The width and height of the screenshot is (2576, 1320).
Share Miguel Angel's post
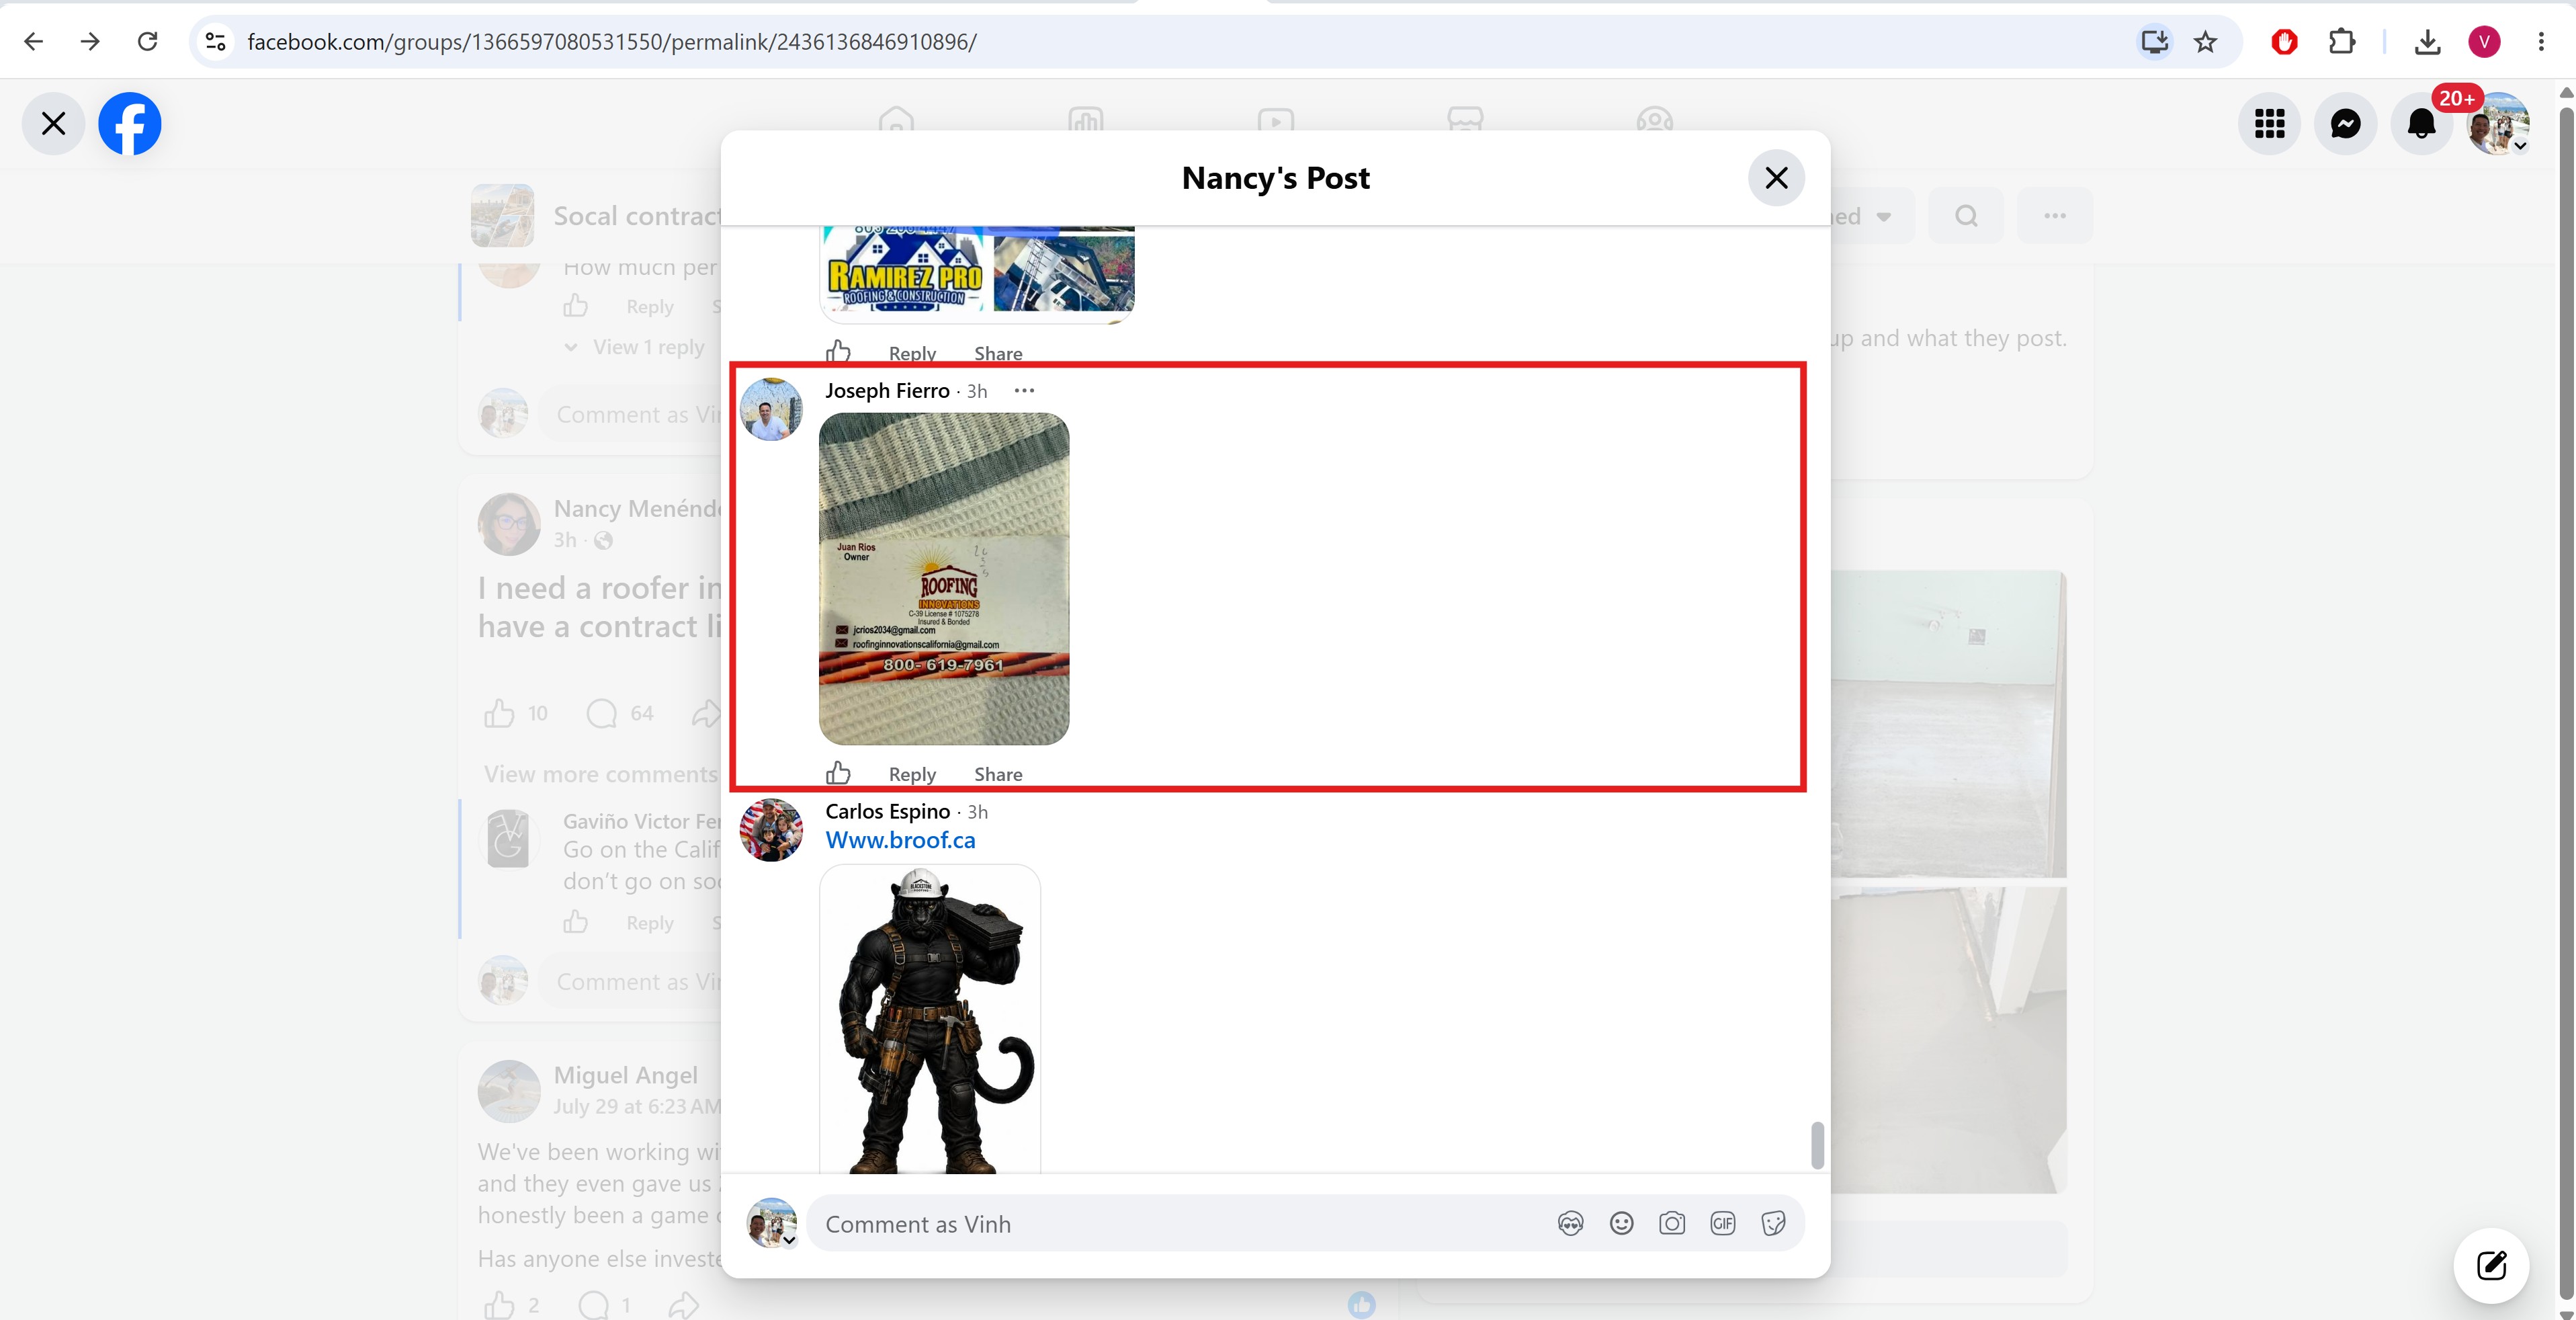[684, 1305]
